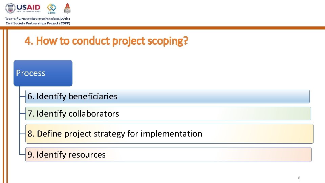Click the number '4.' in the title
325x183 pixels.
pyautogui.click(x=29, y=41)
